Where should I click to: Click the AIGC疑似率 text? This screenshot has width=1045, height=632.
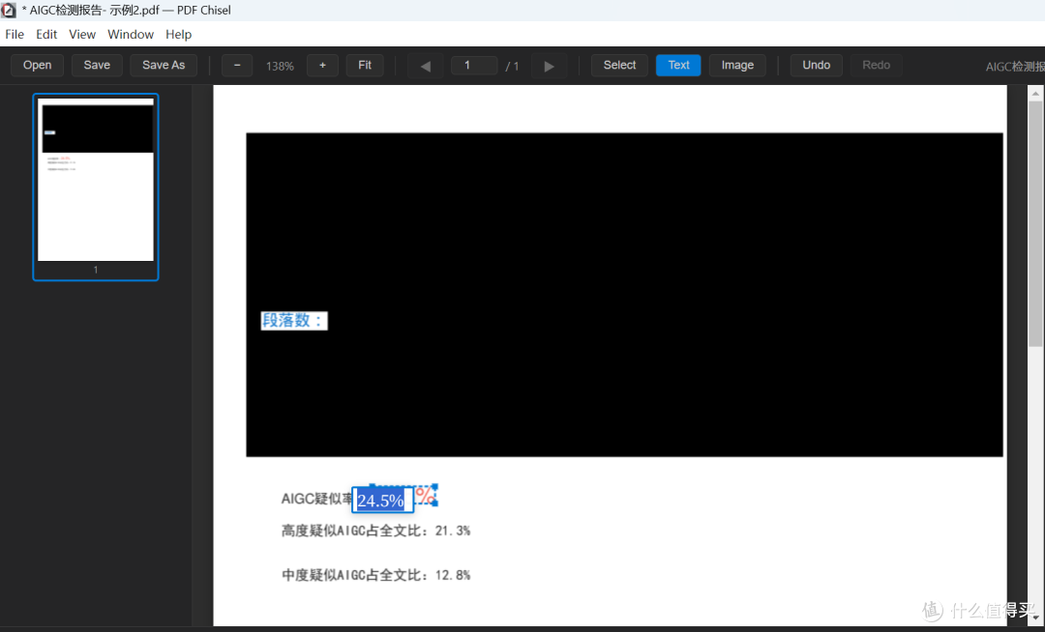pyautogui.click(x=316, y=499)
